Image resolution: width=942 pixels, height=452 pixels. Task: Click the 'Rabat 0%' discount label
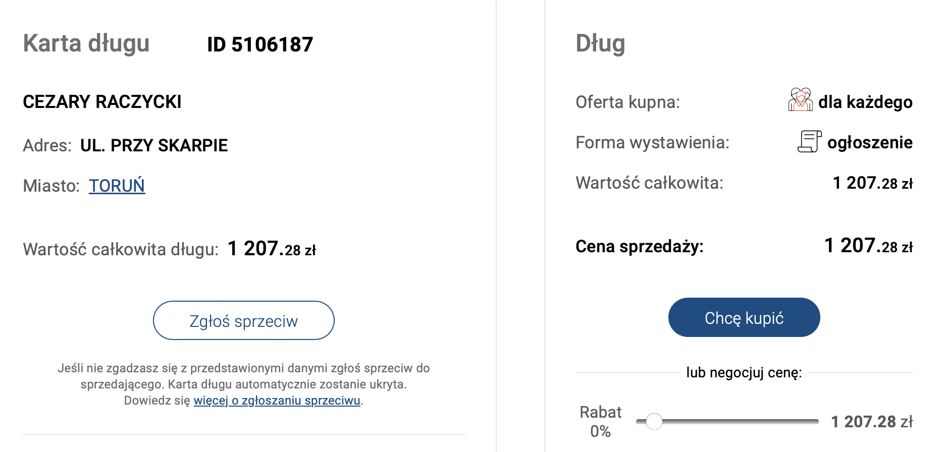tap(600, 421)
